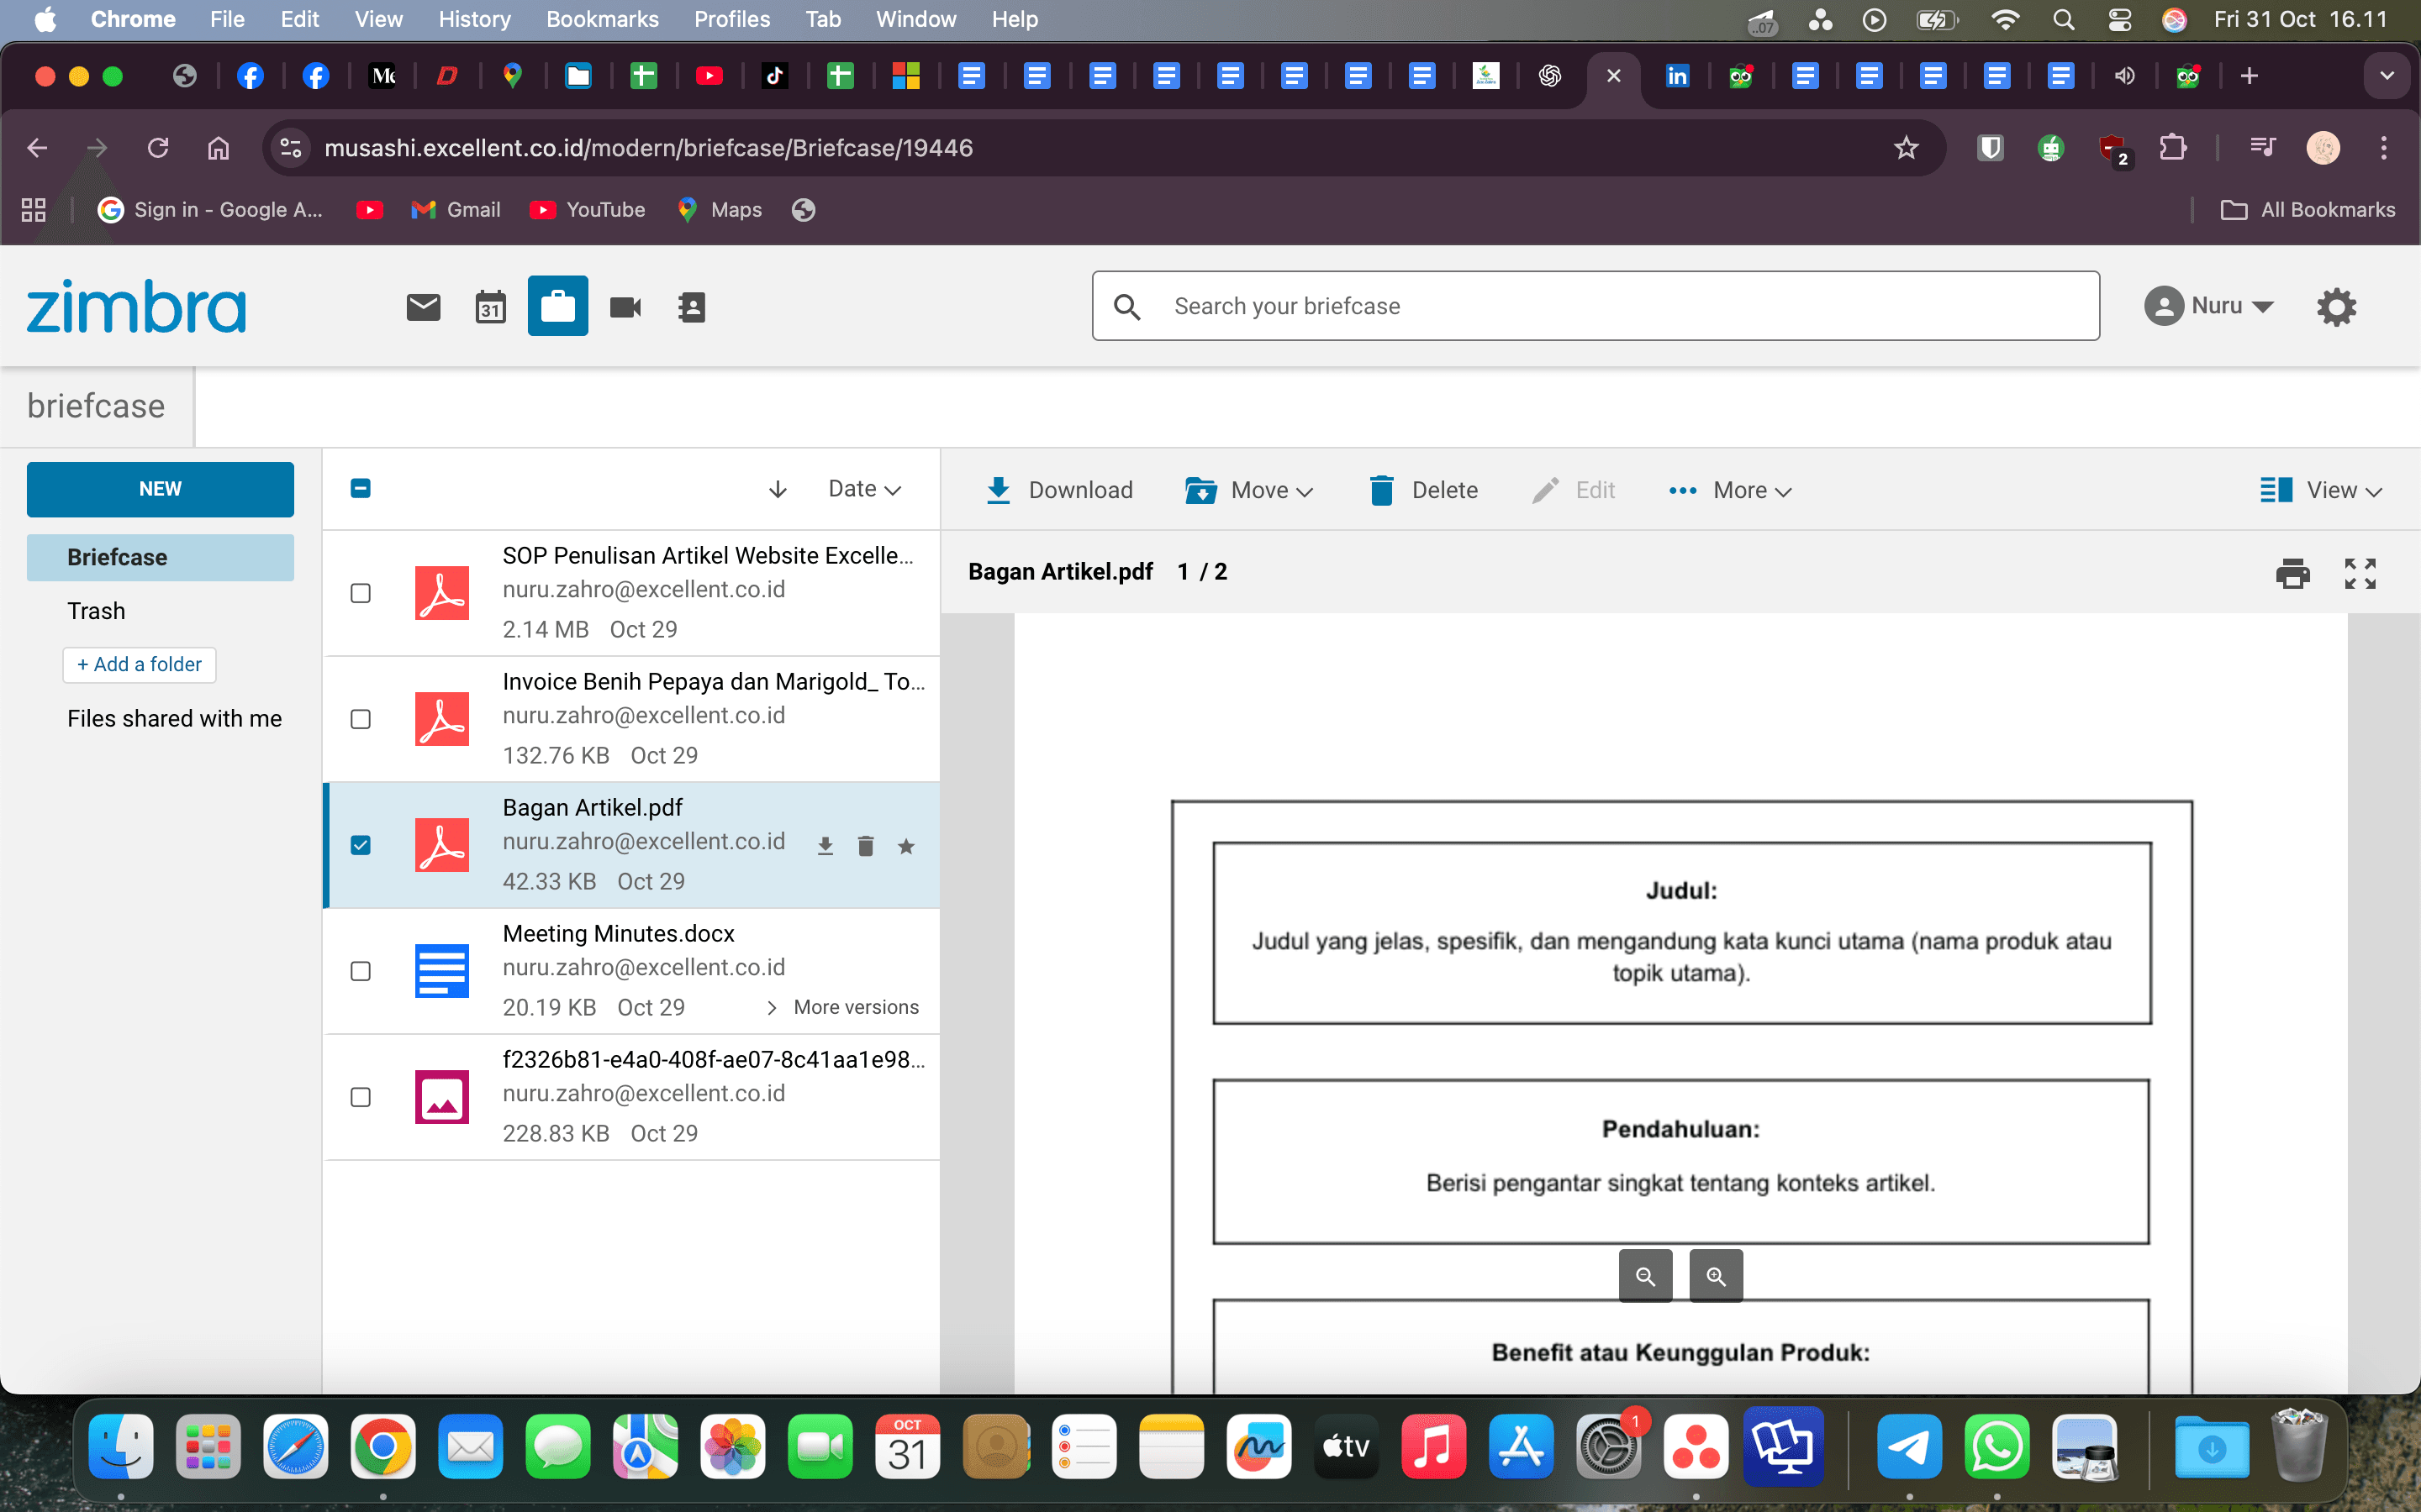Viewport: 2421px width, 1512px height.
Task: Open Files shared with me
Action: pos(174,718)
